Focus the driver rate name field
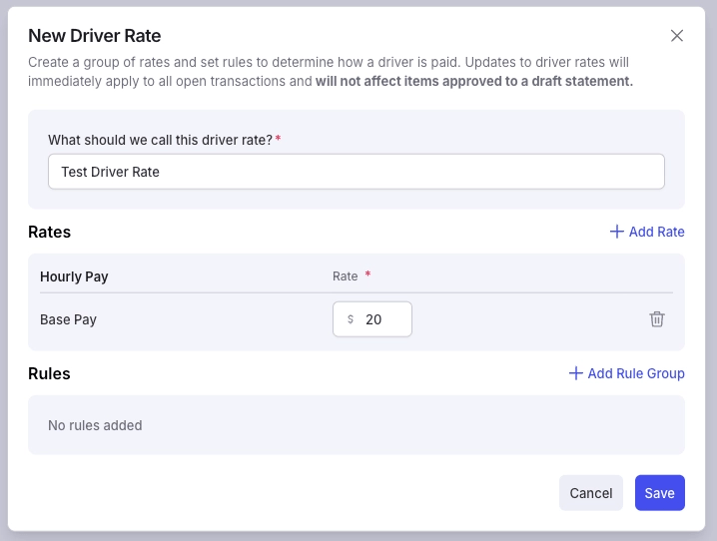The height and width of the screenshot is (541, 717). pyautogui.click(x=357, y=172)
